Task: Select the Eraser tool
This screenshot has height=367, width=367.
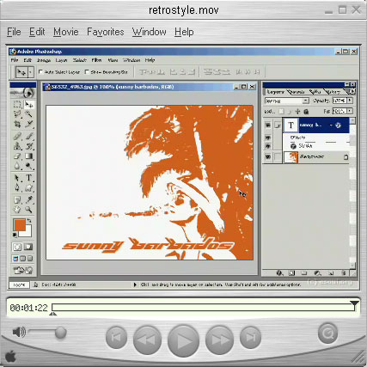Action: click(17, 156)
